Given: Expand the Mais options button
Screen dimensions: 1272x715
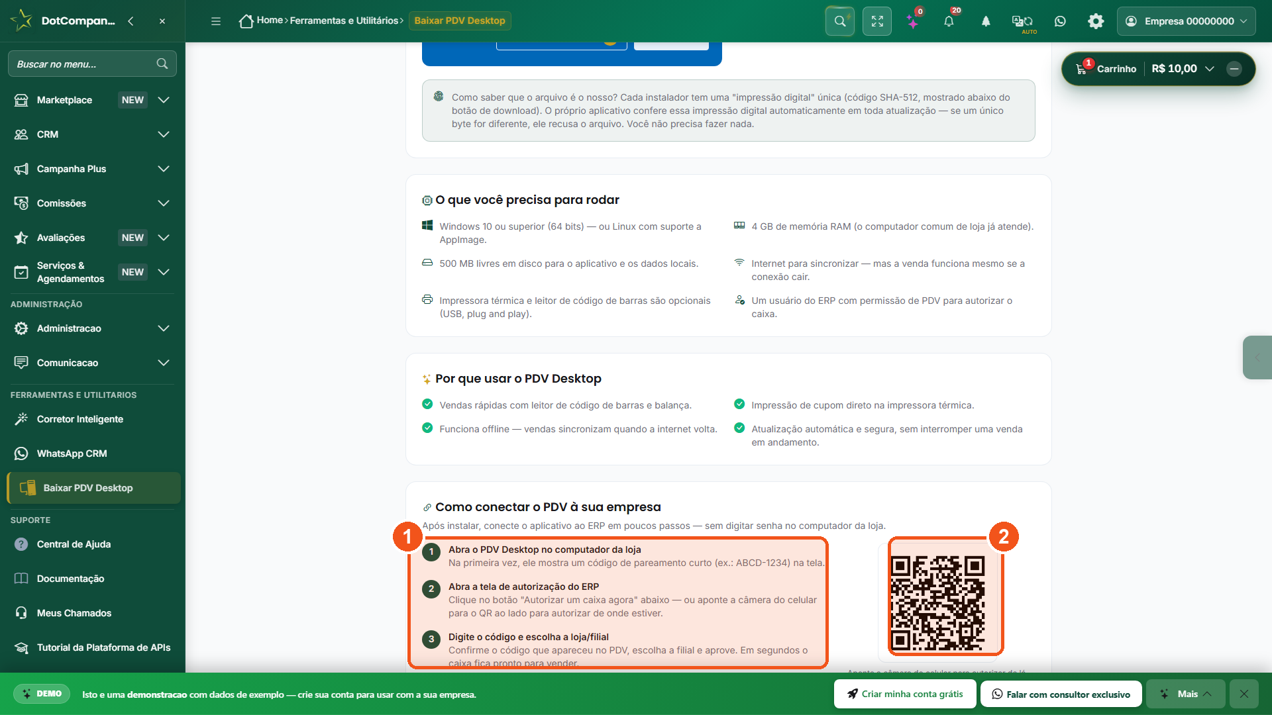Looking at the screenshot, I should click(1186, 694).
